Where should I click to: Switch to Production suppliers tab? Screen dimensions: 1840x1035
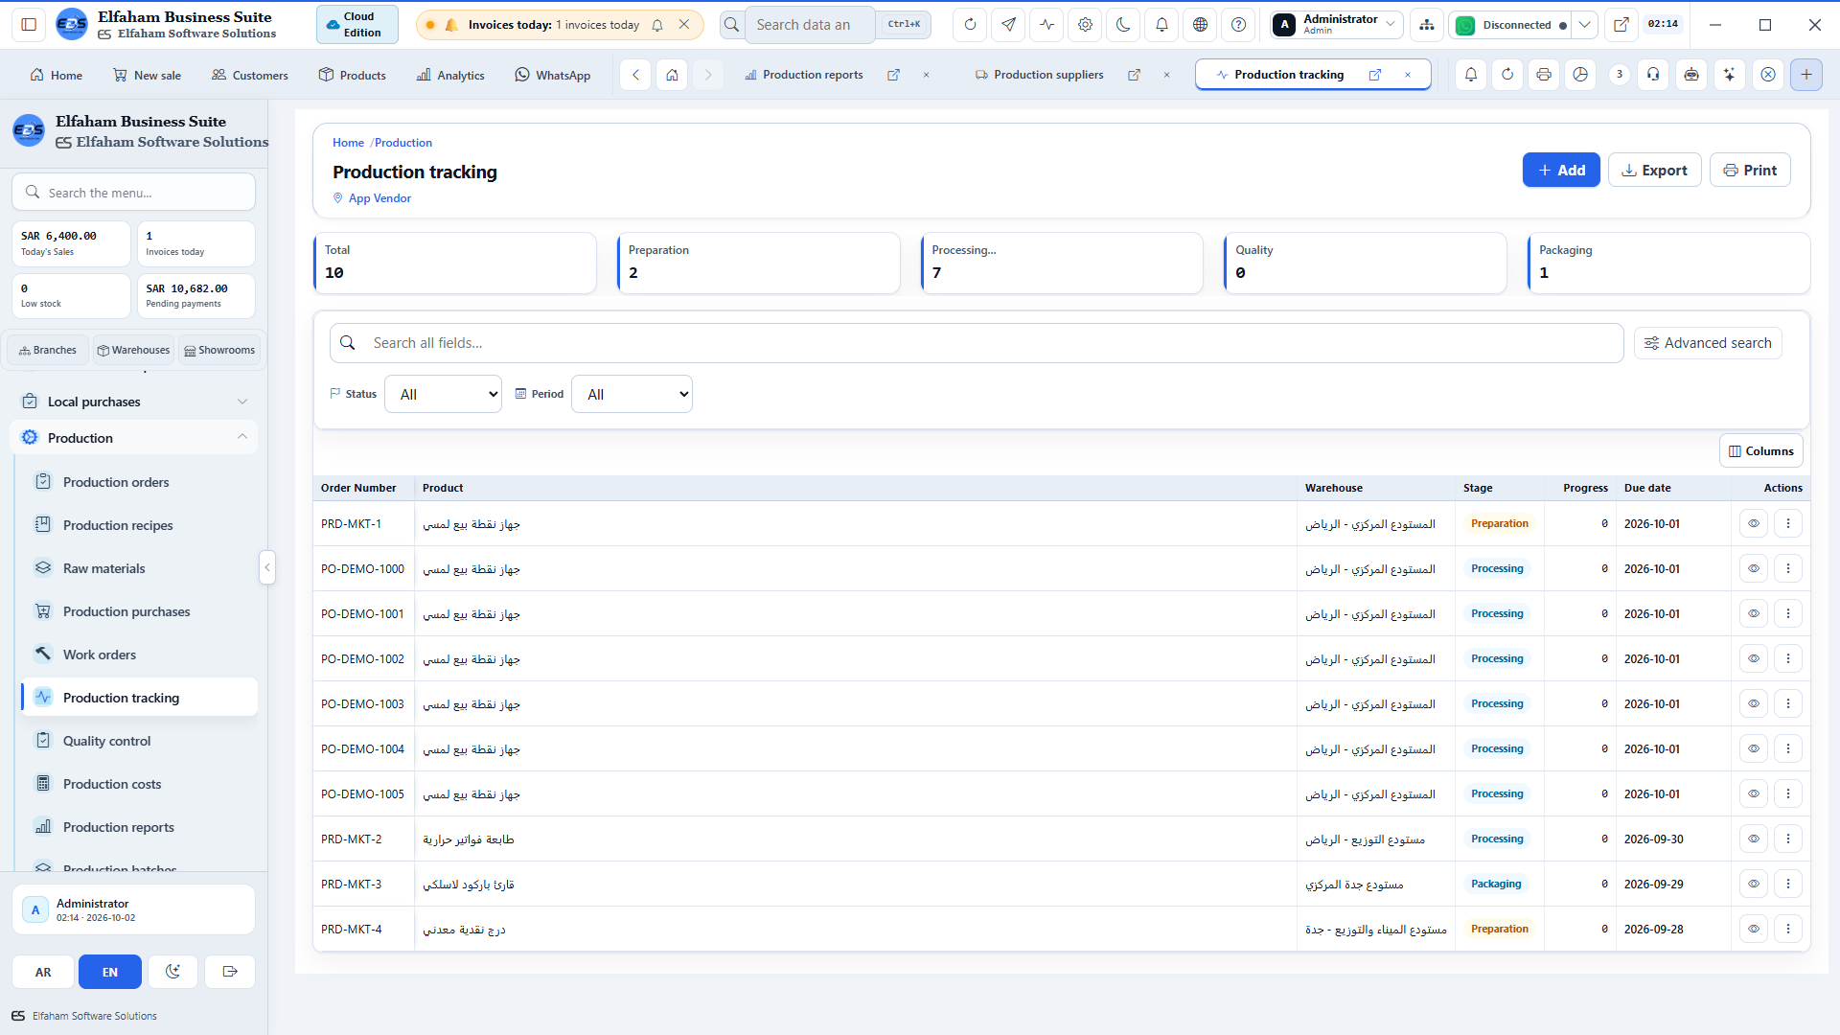click(1047, 75)
